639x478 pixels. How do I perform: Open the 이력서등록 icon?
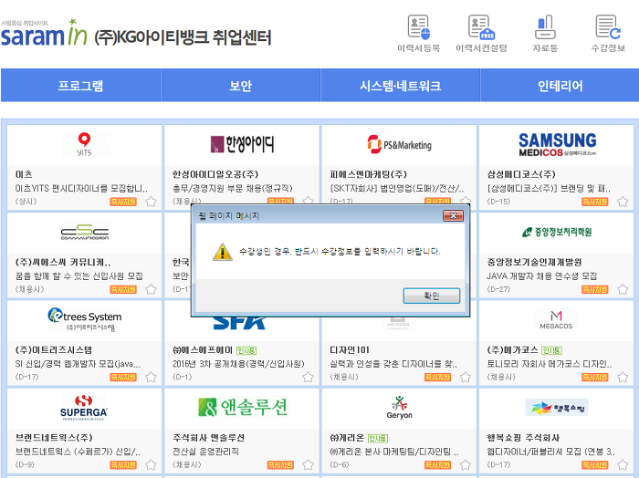pyautogui.click(x=419, y=34)
